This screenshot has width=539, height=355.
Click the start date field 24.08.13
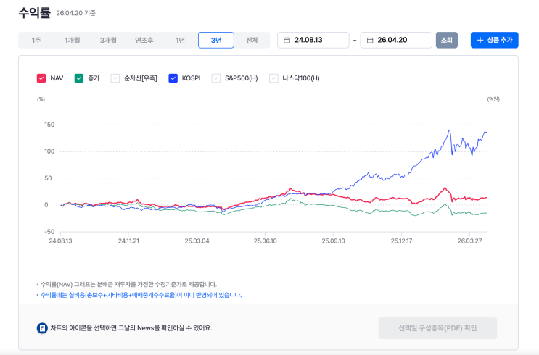(x=313, y=40)
